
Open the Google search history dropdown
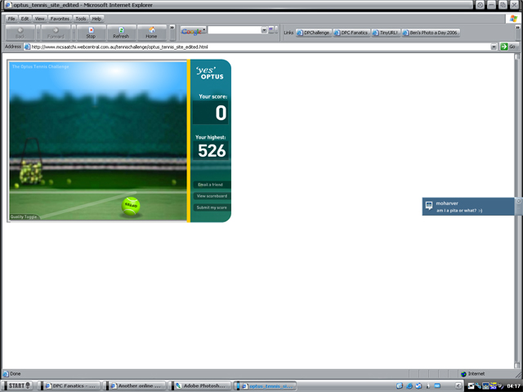(264, 30)
